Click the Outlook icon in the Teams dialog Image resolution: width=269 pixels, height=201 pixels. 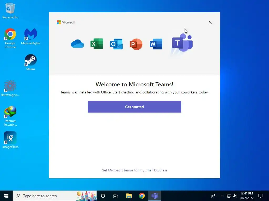[x=116, y=44]
